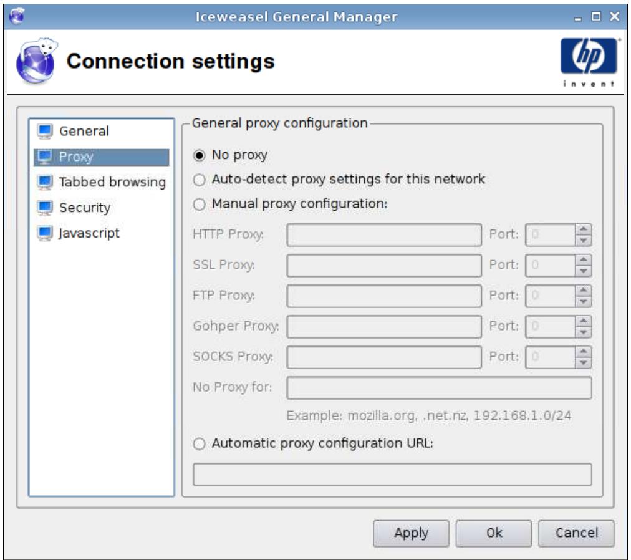Open the Security settings category
Image resolution: width=631 pixels, height=560 pixels.
point(85,208)
